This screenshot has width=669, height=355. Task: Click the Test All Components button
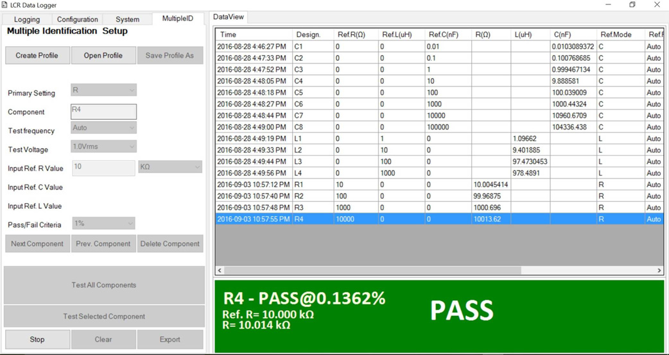[103, 285]
